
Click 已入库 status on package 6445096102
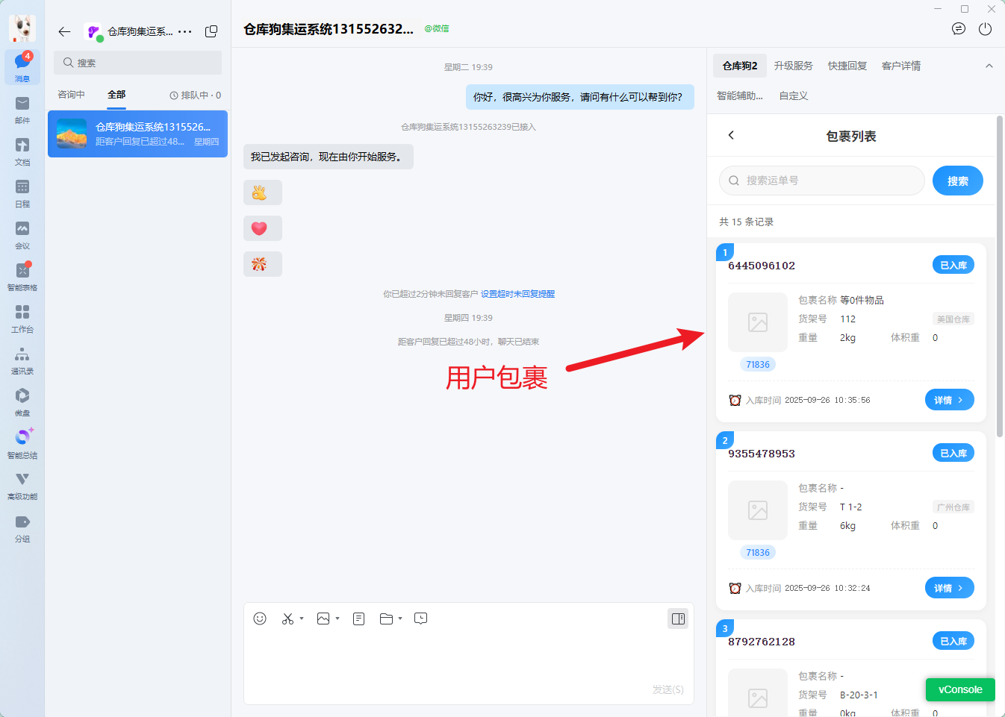pos(953,265)
